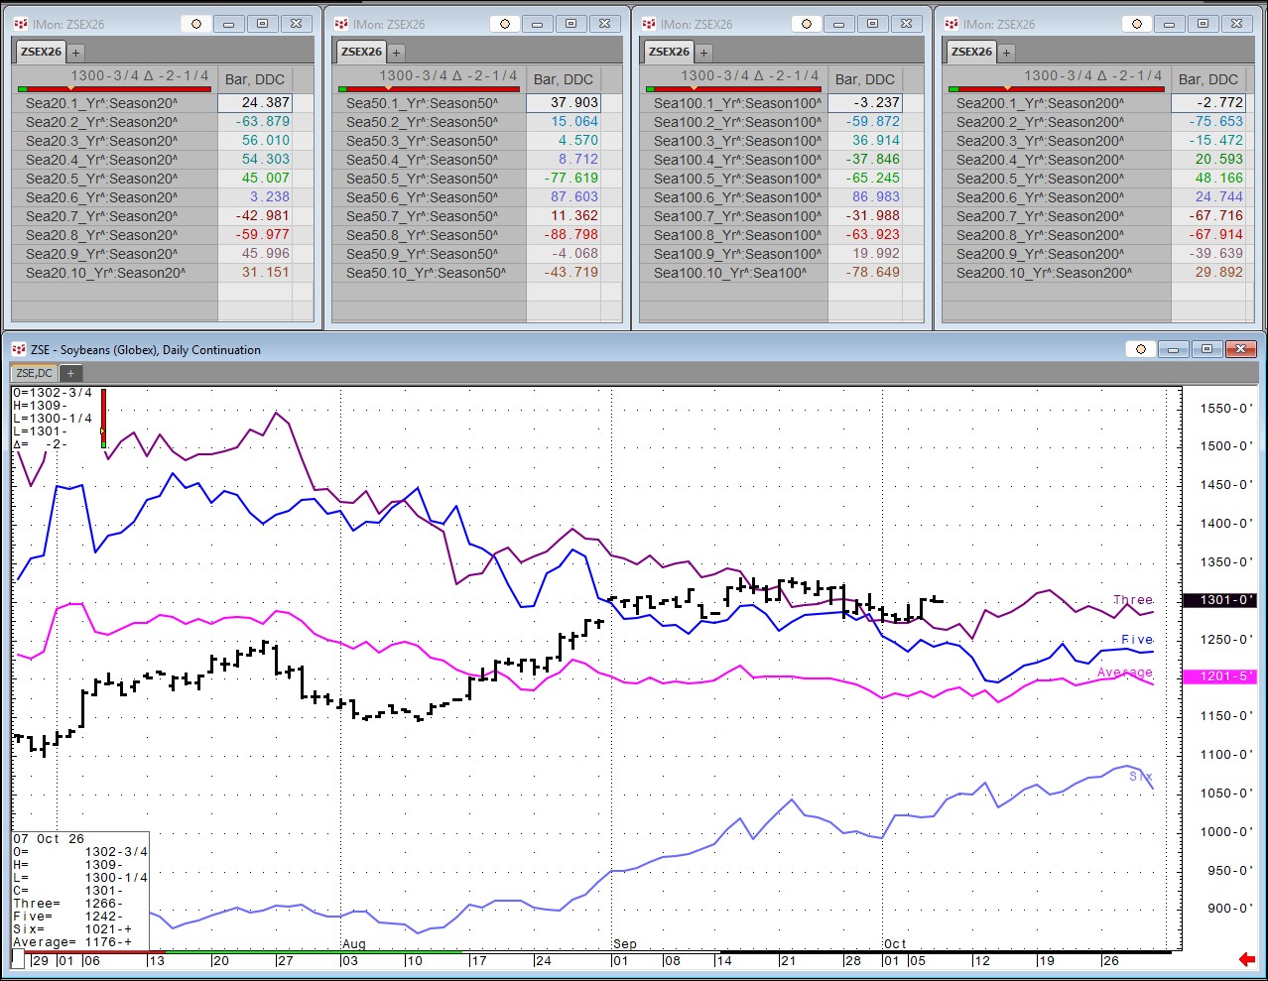Viewport: 1268px width, 981px height.
Task: Click value 87.603 in second IMon window
Action: pyautogui.click(x=573, y=197)
